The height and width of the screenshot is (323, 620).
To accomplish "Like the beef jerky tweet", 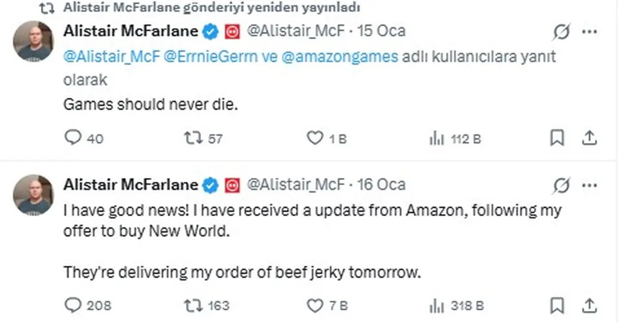I will (x=315, y=305).
